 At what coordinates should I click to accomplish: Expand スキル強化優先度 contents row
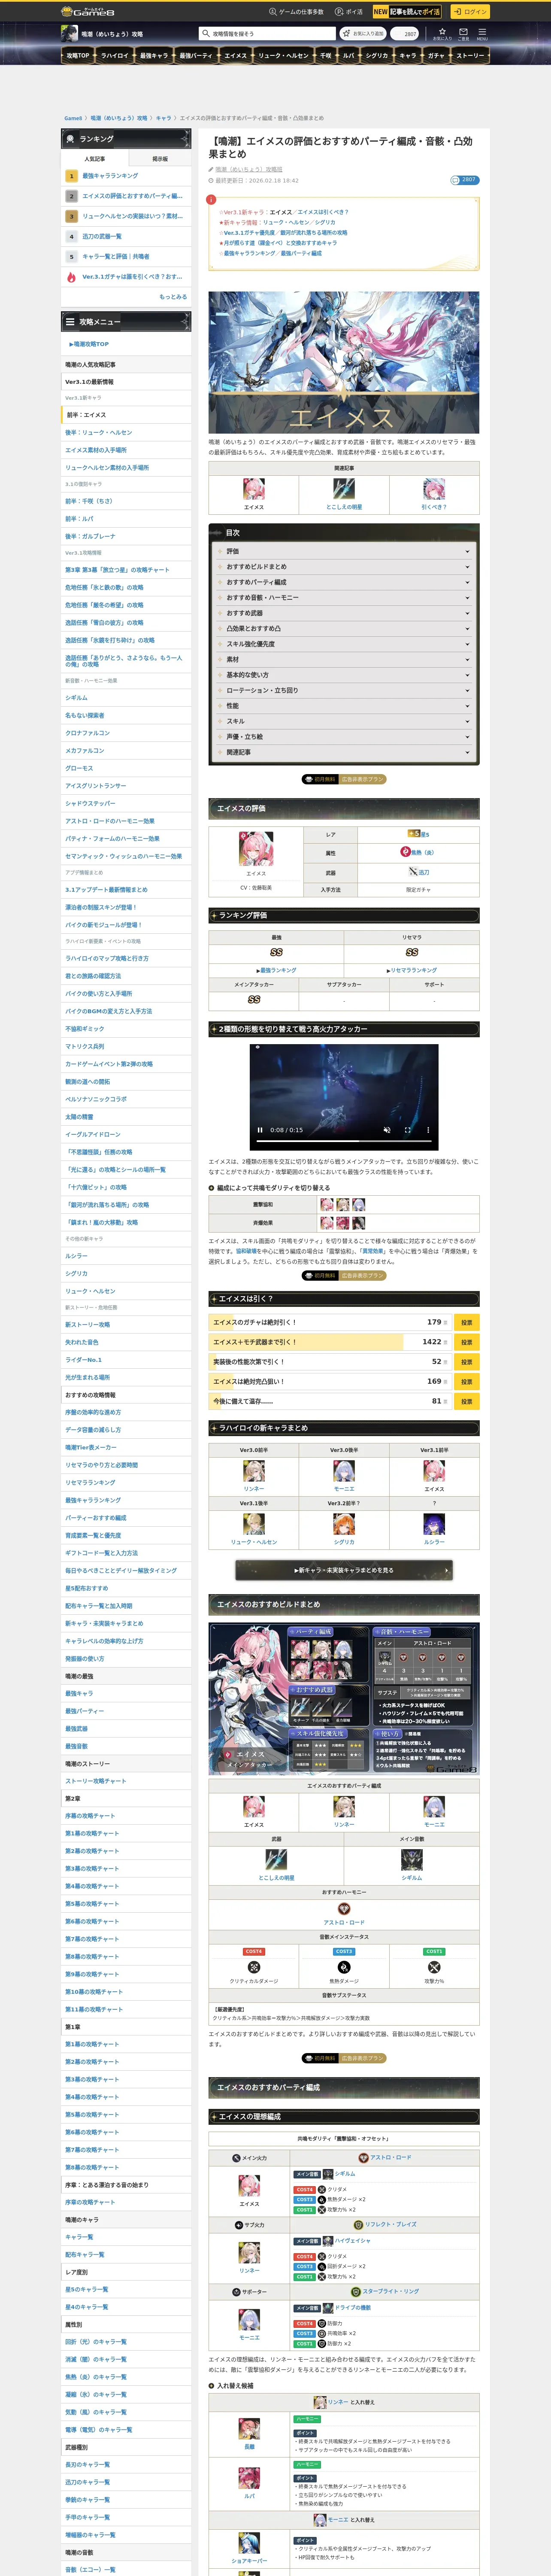[344, 644]
